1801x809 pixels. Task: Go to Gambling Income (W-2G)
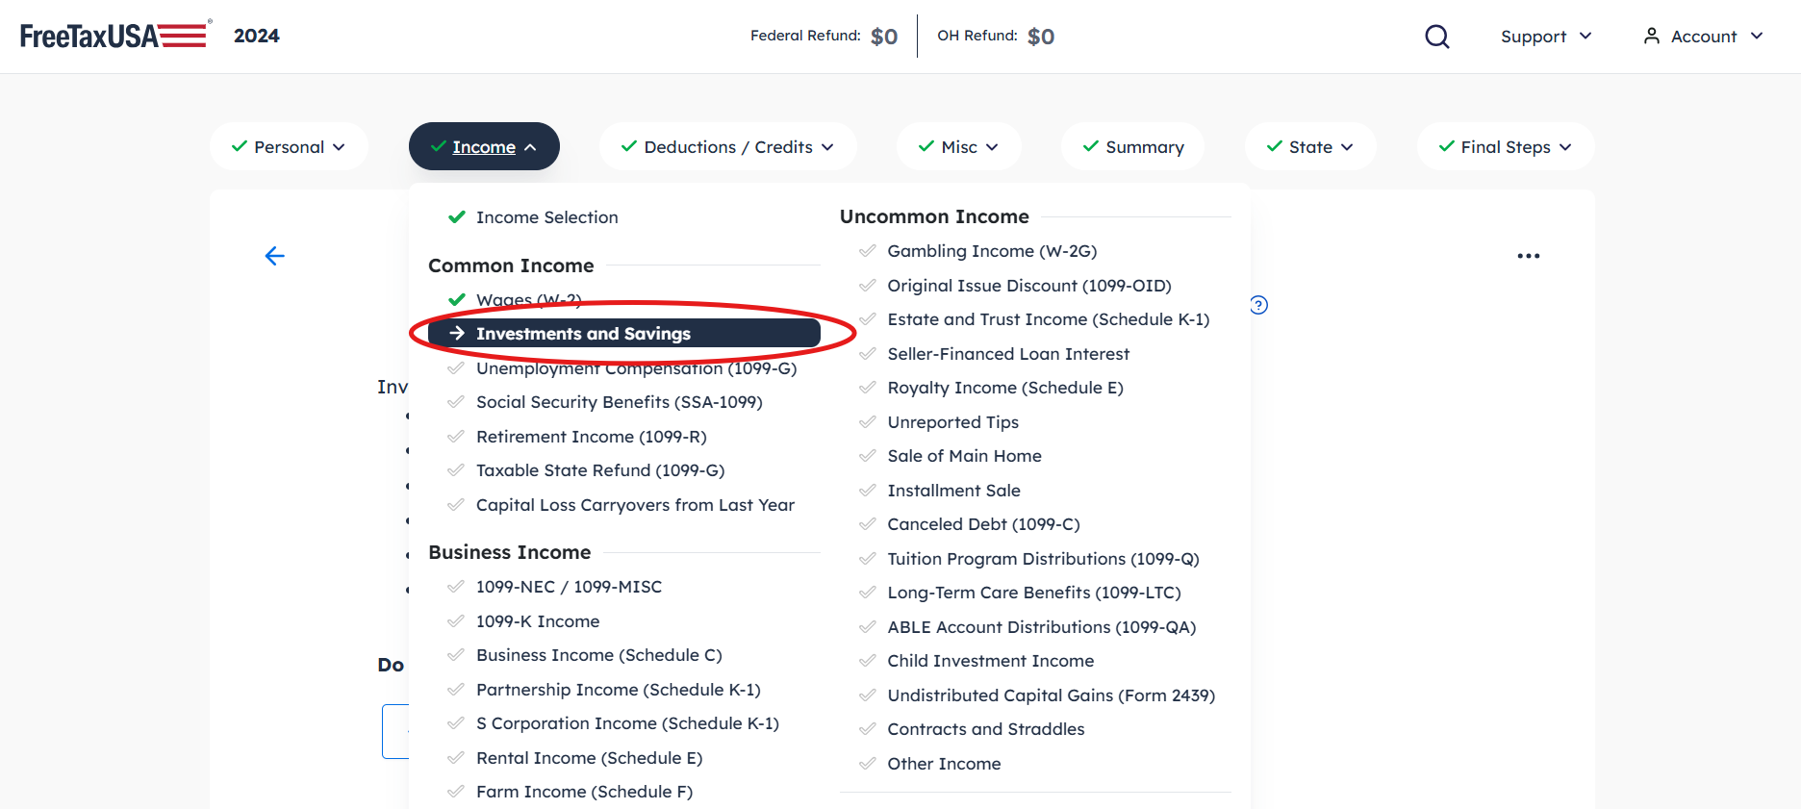992,251
